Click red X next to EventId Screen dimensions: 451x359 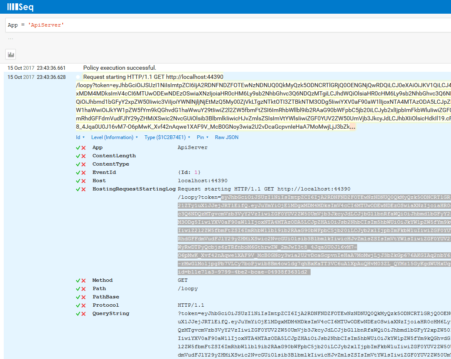[83, 173]
